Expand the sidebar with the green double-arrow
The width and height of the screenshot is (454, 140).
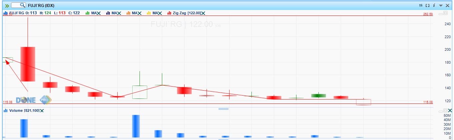(7, 5)
